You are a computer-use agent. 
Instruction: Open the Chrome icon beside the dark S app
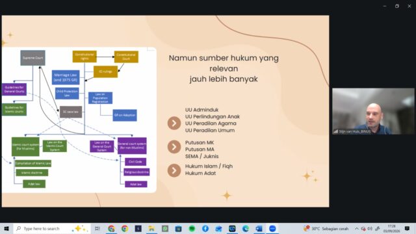click(x=125, y=228)
